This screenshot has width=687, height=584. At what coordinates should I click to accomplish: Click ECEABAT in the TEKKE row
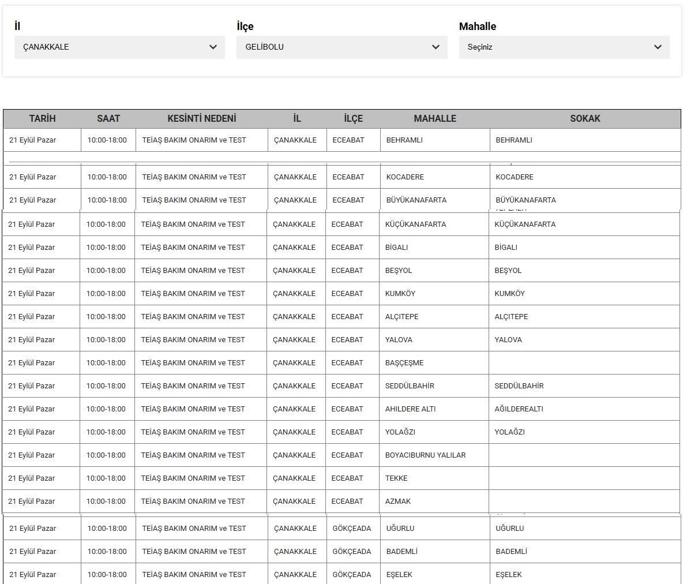click(x=347, y=478)
